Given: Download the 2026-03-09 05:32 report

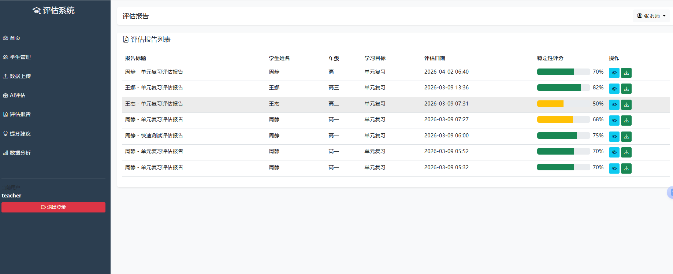Looking at the screenshot, I should click(626, 169).
